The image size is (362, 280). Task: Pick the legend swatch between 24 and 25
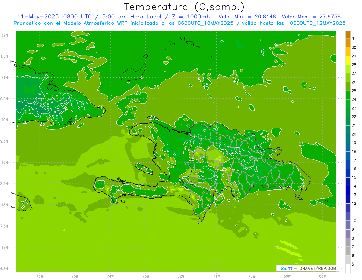click(348, 95)
